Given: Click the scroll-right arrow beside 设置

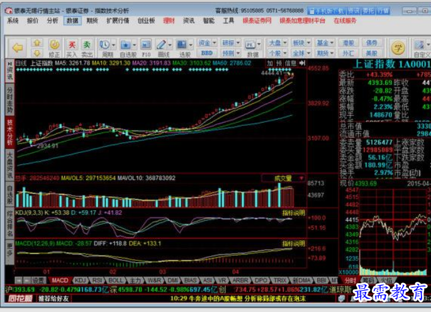Looking at the screenshot, I should point(27,281).
